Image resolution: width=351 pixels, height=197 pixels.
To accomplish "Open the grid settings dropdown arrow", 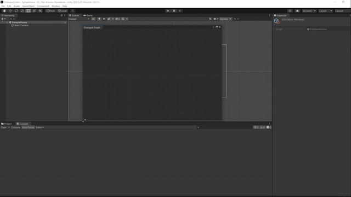I will point(127,19).
